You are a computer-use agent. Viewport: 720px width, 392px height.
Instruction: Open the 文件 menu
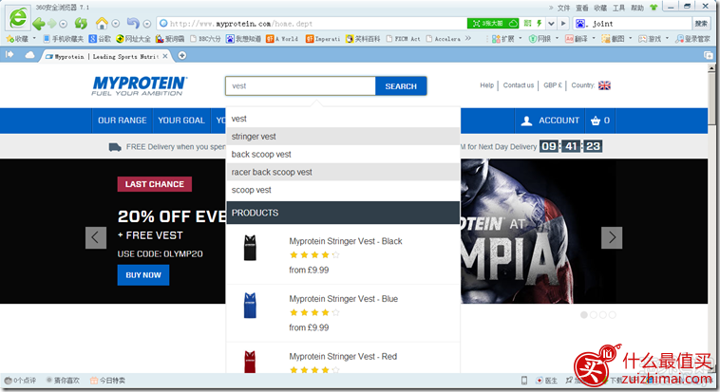pos(563,8)
